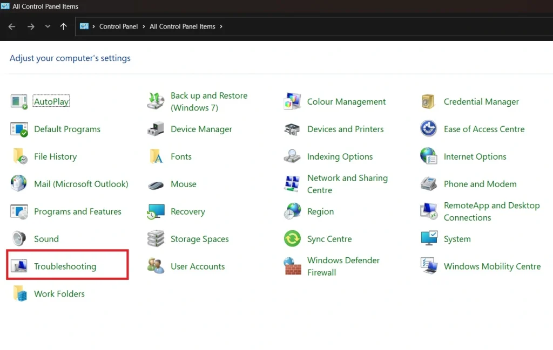Expand the chevron after All Control Panel Items
Screen dimensions: 553x350
coord(221,26)
